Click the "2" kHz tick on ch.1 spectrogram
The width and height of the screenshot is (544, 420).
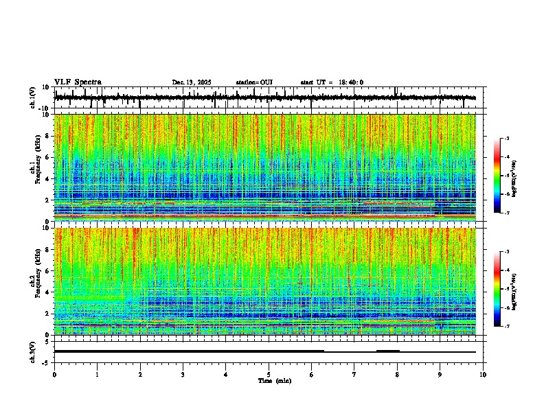pyautogui.click(x=47, y=200)
